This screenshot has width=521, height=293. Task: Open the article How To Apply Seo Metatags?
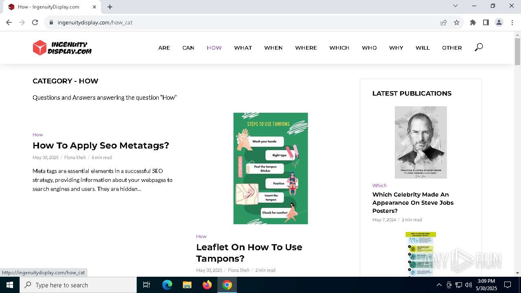point(101,145)
